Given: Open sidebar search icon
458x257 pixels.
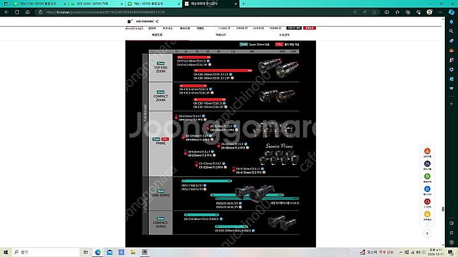Looking at the screenshot, I should coord(451,31).
